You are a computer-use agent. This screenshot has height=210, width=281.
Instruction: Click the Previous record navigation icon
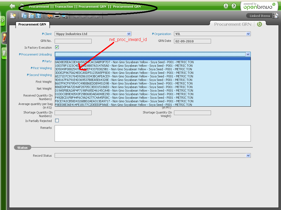[83, 16]
